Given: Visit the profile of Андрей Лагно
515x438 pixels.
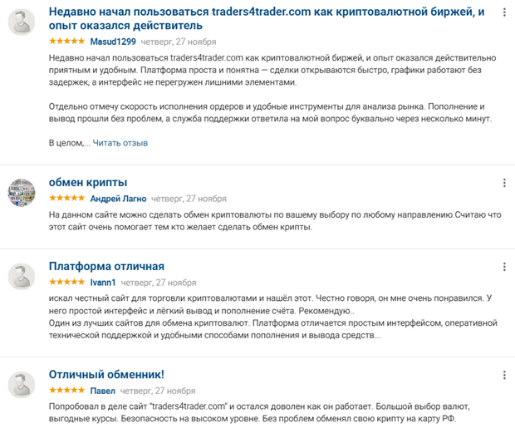Looking at the screenshot, I should (118, 199).
